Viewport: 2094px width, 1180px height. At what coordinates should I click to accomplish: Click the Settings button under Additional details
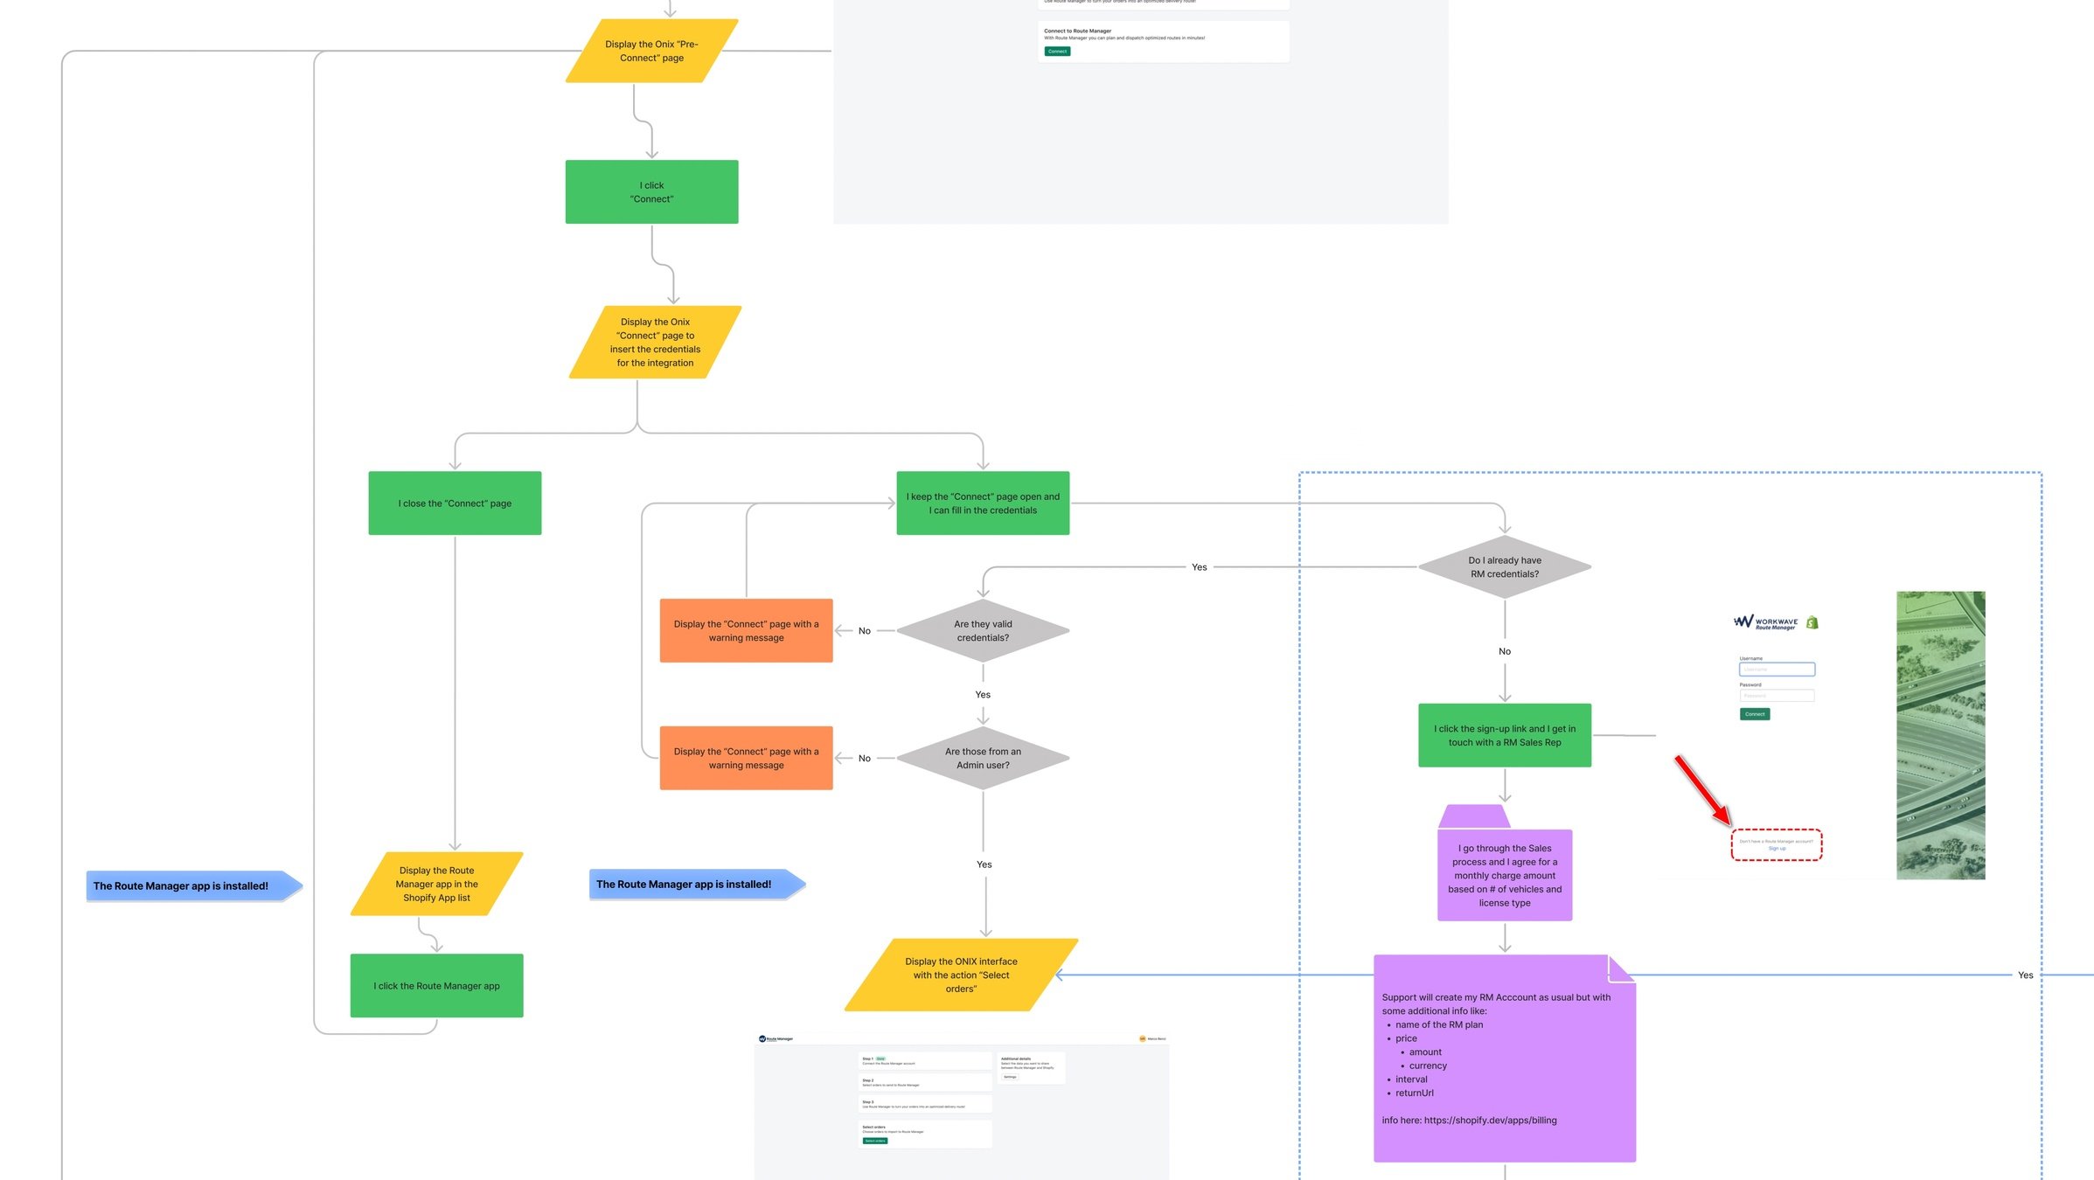(x=1010, y=1077)
